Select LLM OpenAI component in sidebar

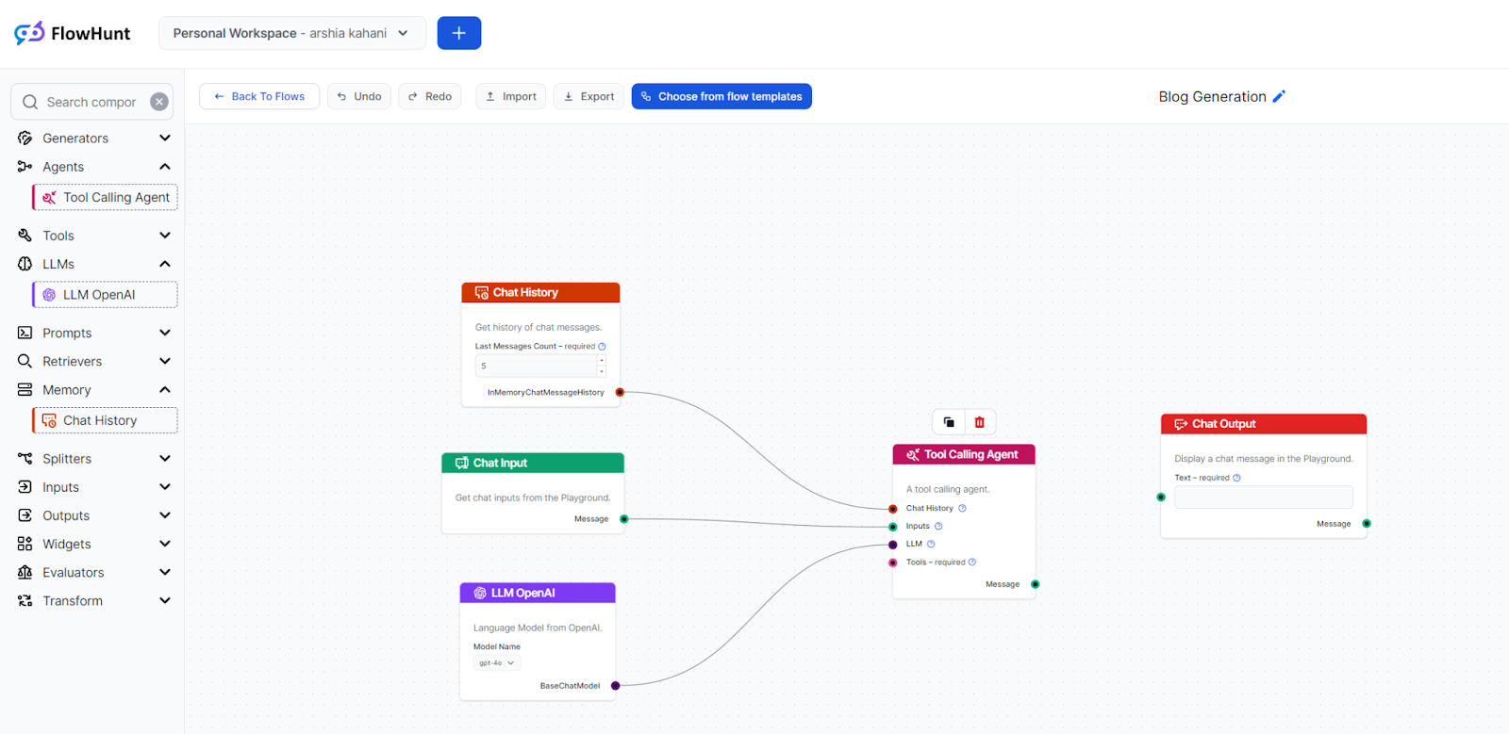pos(106,295)
